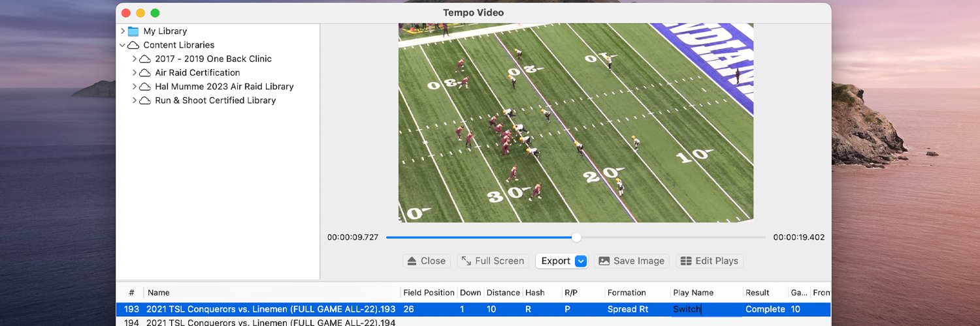Click the Close video button
Screen dimensions: 980x326
click(x=427, y=261)
